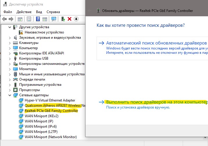Open the Файл menu
Viewport: 208px width, 146px height.
[x=8, y=12]
